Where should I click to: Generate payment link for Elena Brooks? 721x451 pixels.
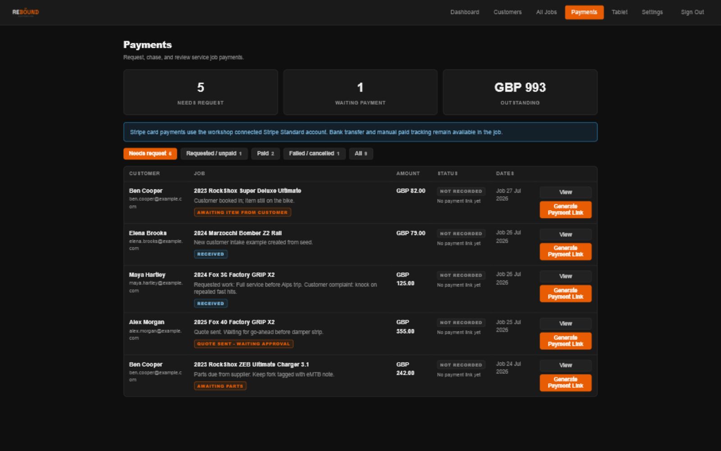[566, 252]
